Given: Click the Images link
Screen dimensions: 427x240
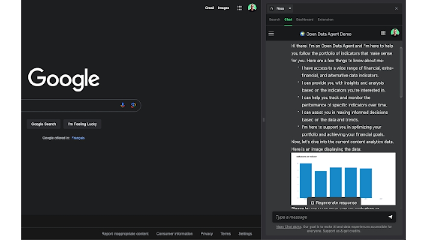Looking at the screenshot, I should click(223, 8).
